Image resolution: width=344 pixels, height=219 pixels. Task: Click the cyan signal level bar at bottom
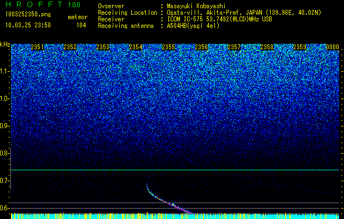click(175, 216)
